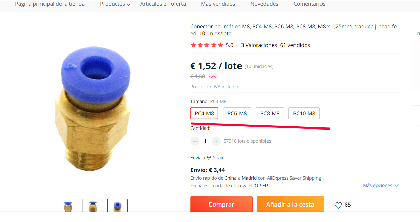
Task: Open the Novedades tab
Action: (264, 4)
